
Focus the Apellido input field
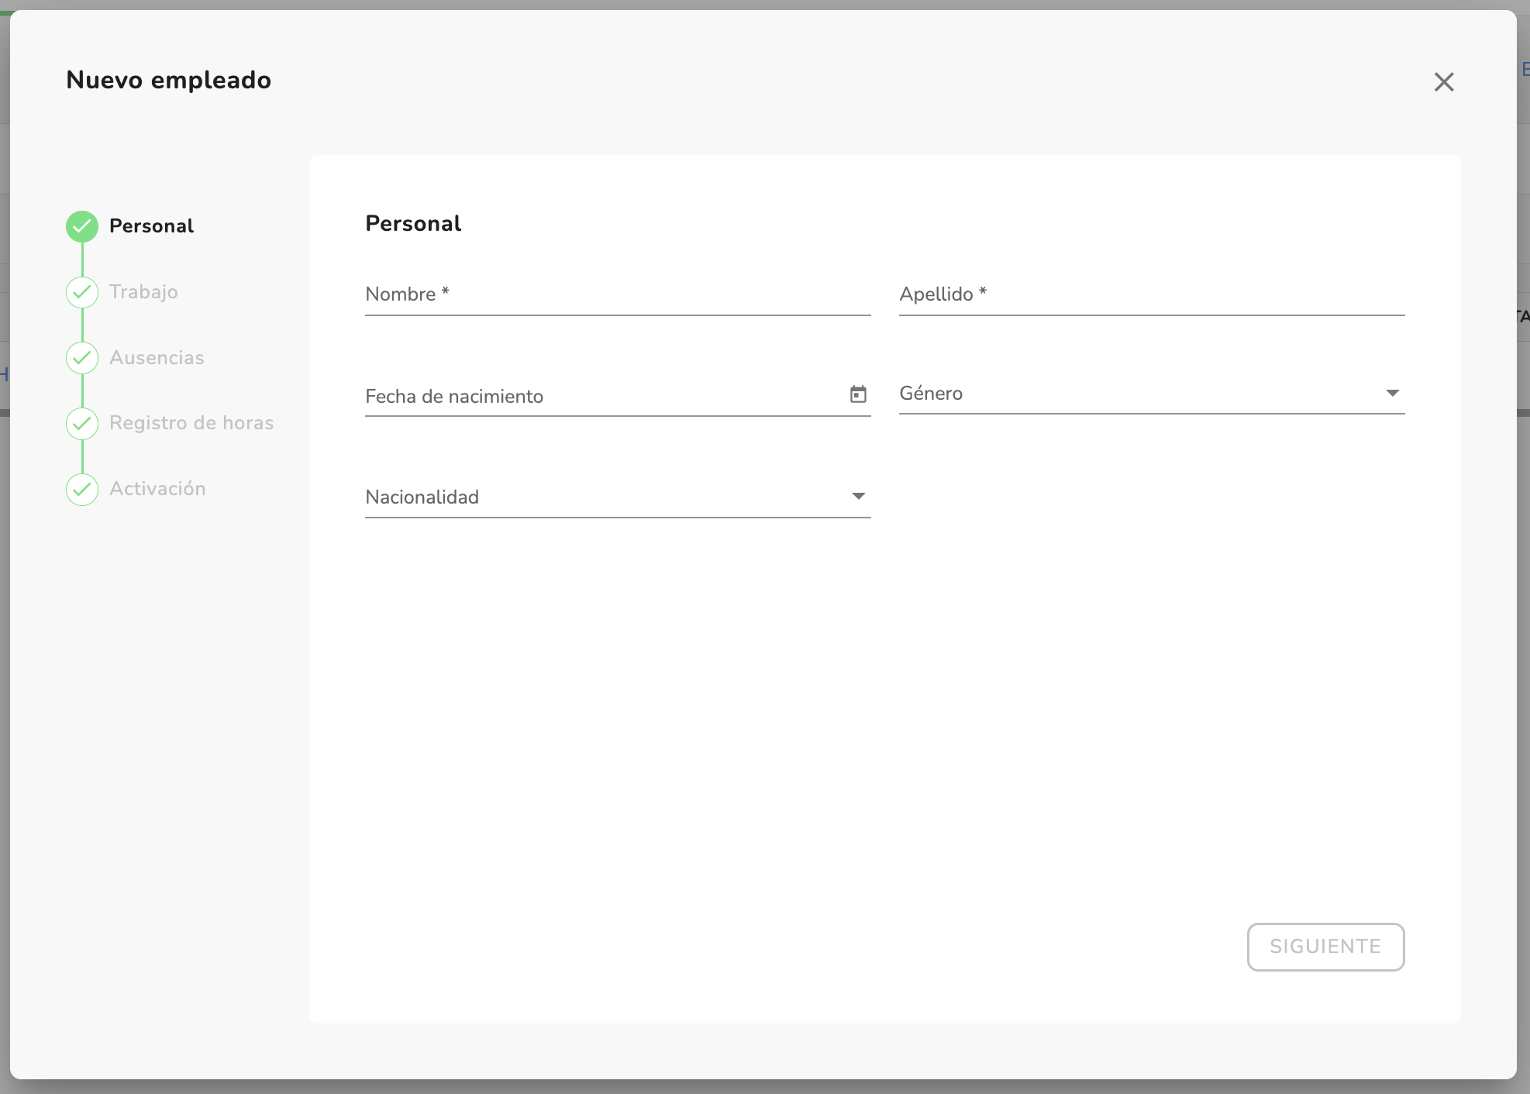1151,295
